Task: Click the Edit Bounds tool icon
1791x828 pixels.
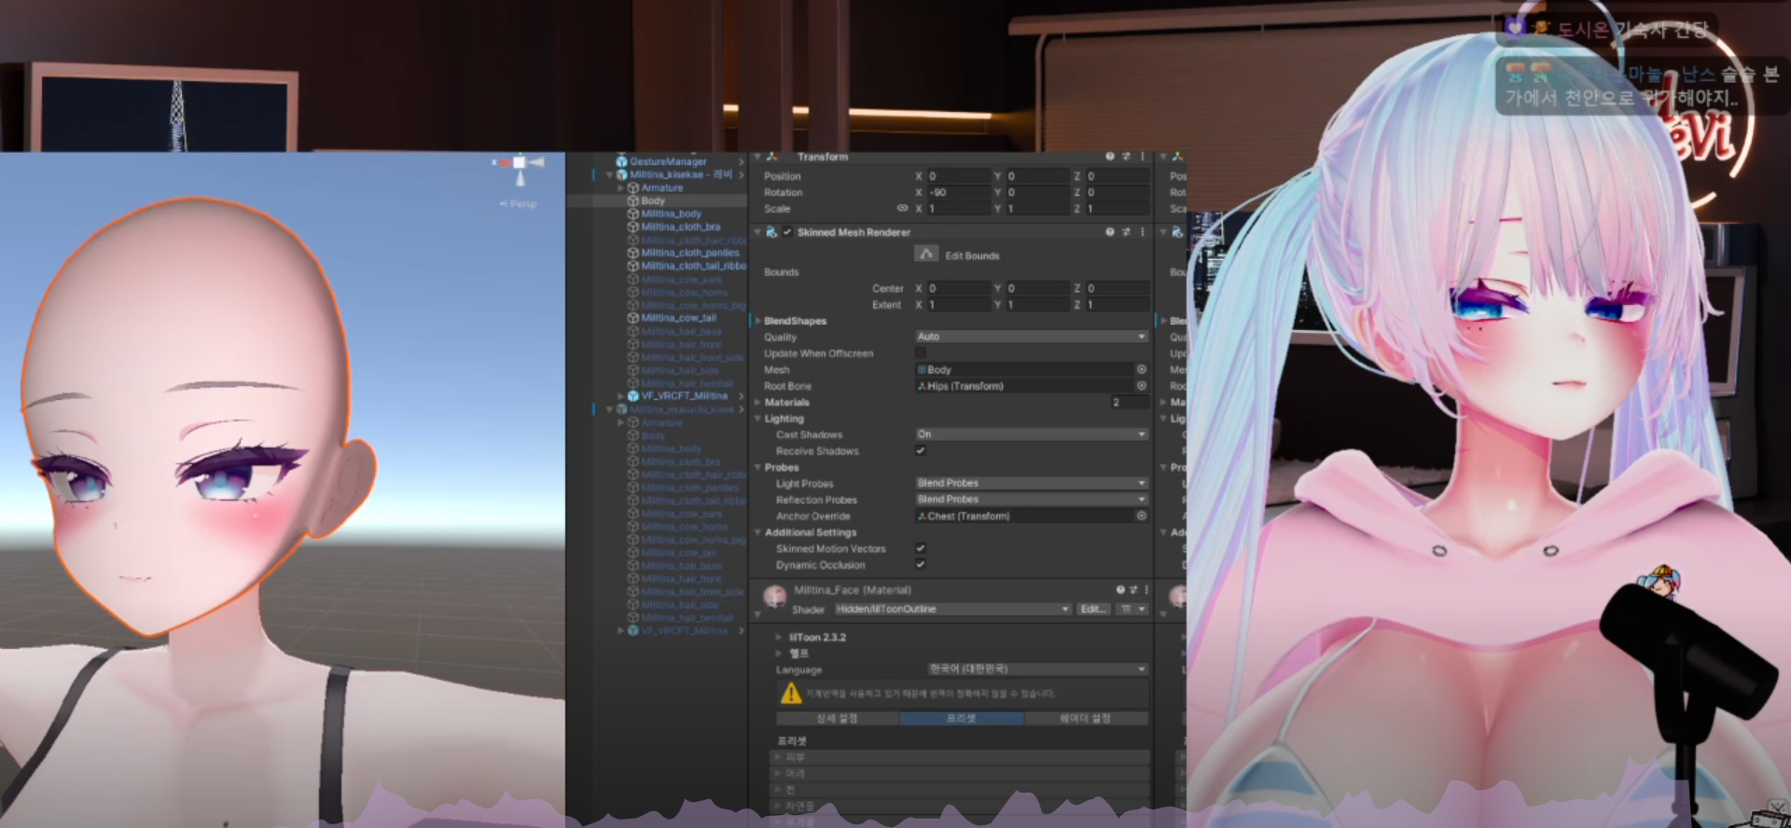Action: tap(926, 255)
